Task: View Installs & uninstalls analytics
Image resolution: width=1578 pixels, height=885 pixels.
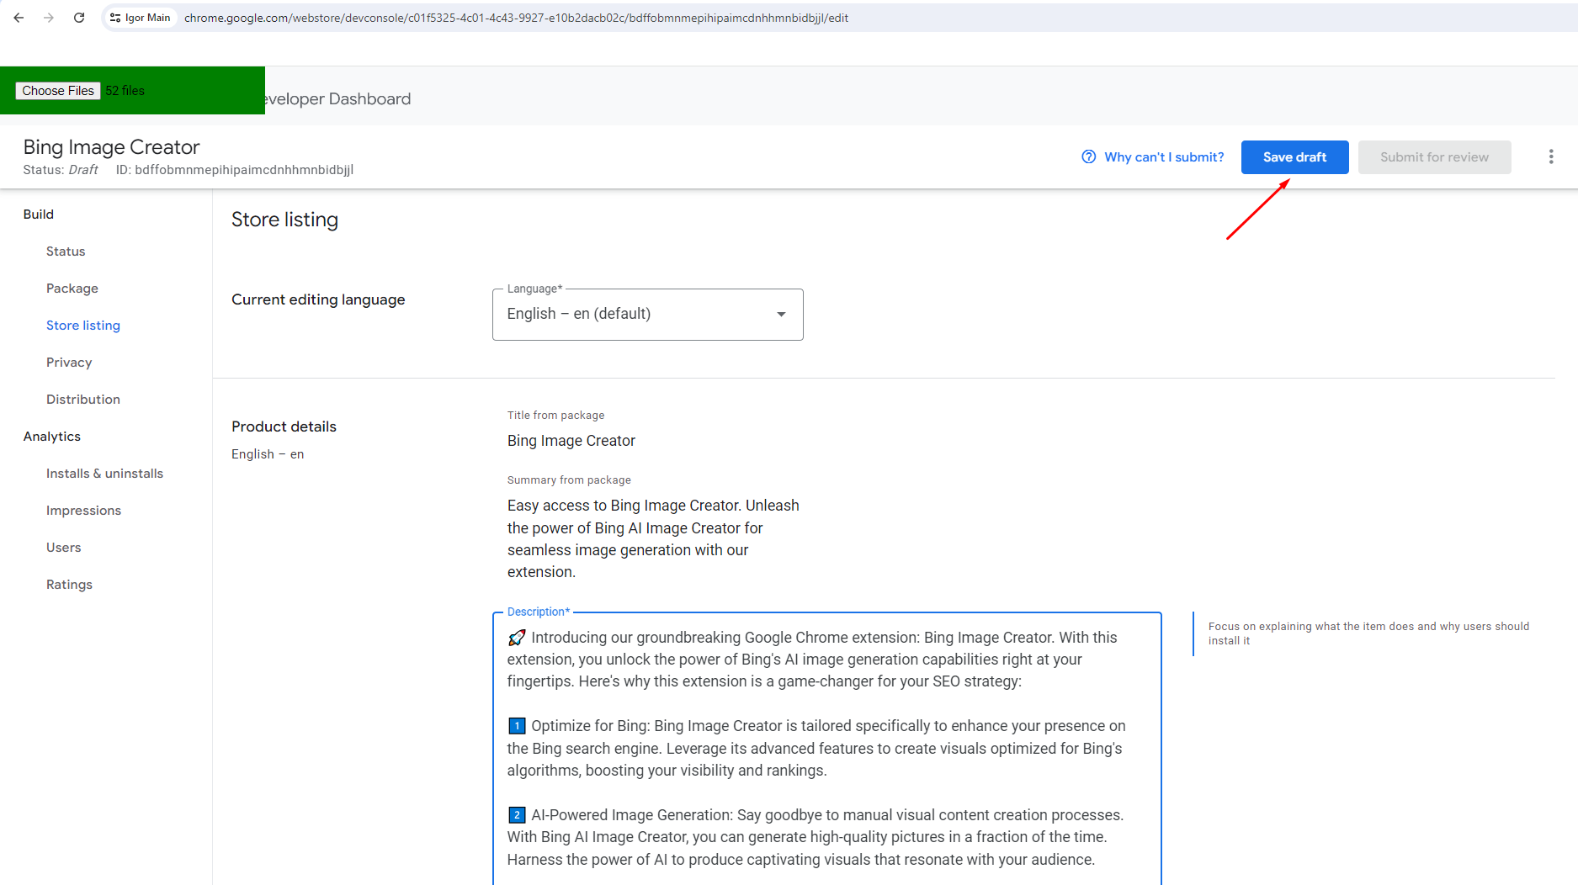Action: point(104,474)
